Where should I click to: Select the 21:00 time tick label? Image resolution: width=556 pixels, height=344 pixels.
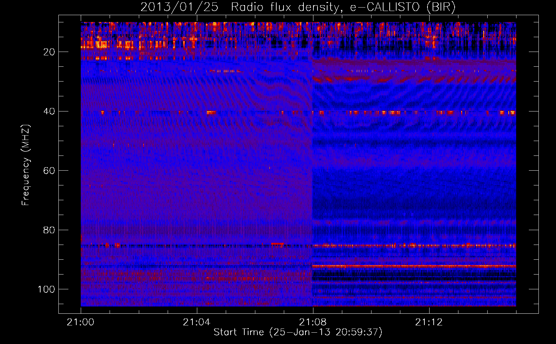(x=80, y=322)
